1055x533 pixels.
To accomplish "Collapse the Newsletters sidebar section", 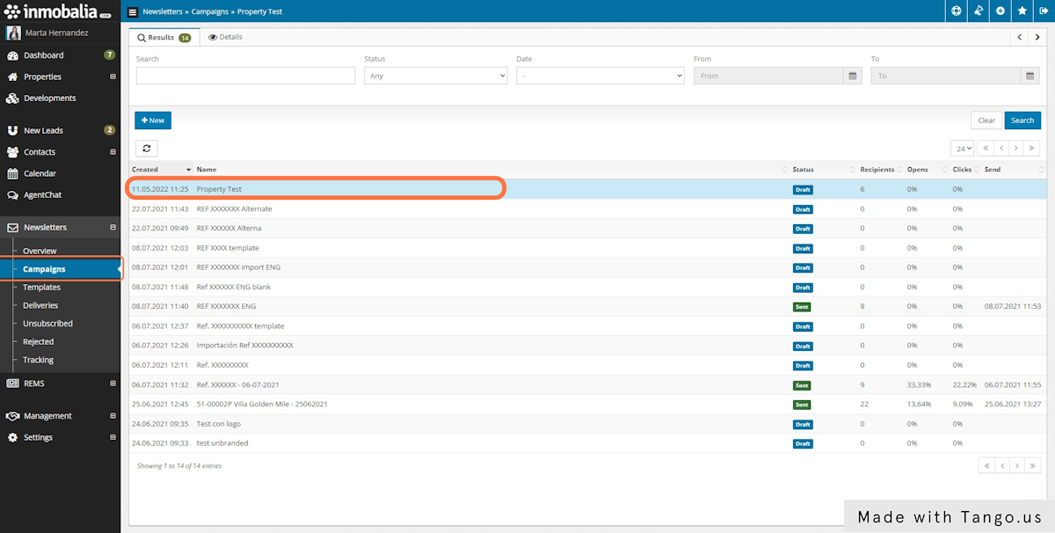I will coord(113,228).
